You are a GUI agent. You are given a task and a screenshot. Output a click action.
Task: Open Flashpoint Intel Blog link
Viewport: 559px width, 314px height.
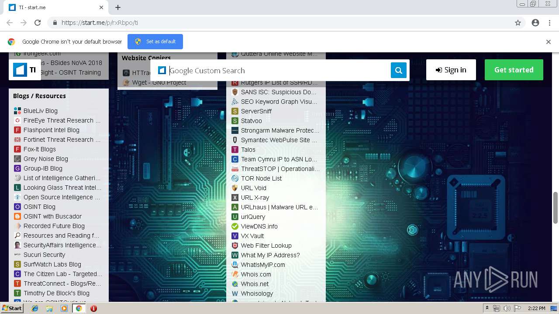pyautogui.click(x=52, y=130)
